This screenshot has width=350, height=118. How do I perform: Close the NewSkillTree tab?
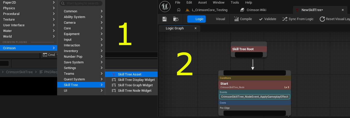click(x=343, y=10)
